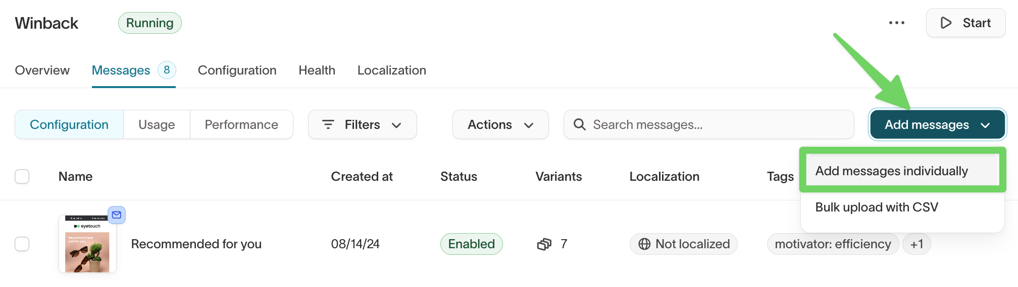Click the three-dot more options icon
Image resolution: width=1018 pixels, height=287 pixels.
coord(896,23)
